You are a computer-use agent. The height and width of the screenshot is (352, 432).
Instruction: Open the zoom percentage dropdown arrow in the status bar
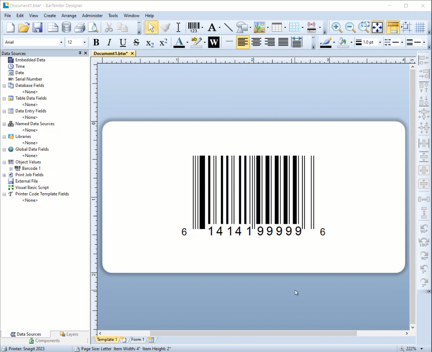click(422, 349)
